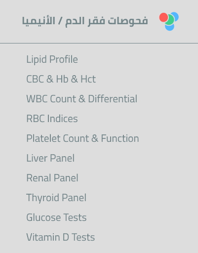This screenshot has width=198, height=253.
Task: Click the colored circles logo icon
Action: coord(169,21)
